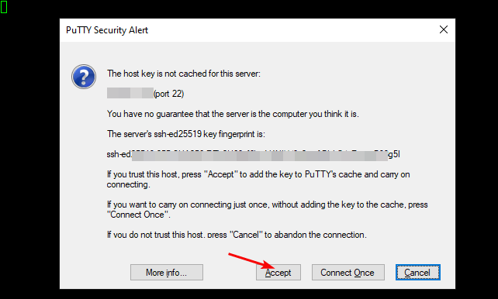Click the 'do not trust this host' line

(x=237, y=235)
